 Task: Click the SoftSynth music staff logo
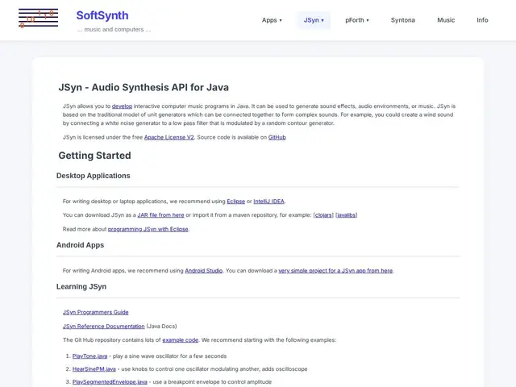tap(38, 19)
